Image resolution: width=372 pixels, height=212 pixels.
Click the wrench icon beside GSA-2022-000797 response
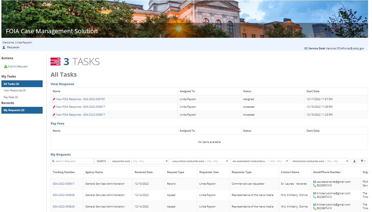point(54,99)
